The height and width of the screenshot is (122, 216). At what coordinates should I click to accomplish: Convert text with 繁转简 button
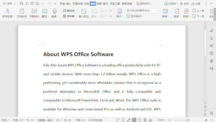tap(69, 11)
